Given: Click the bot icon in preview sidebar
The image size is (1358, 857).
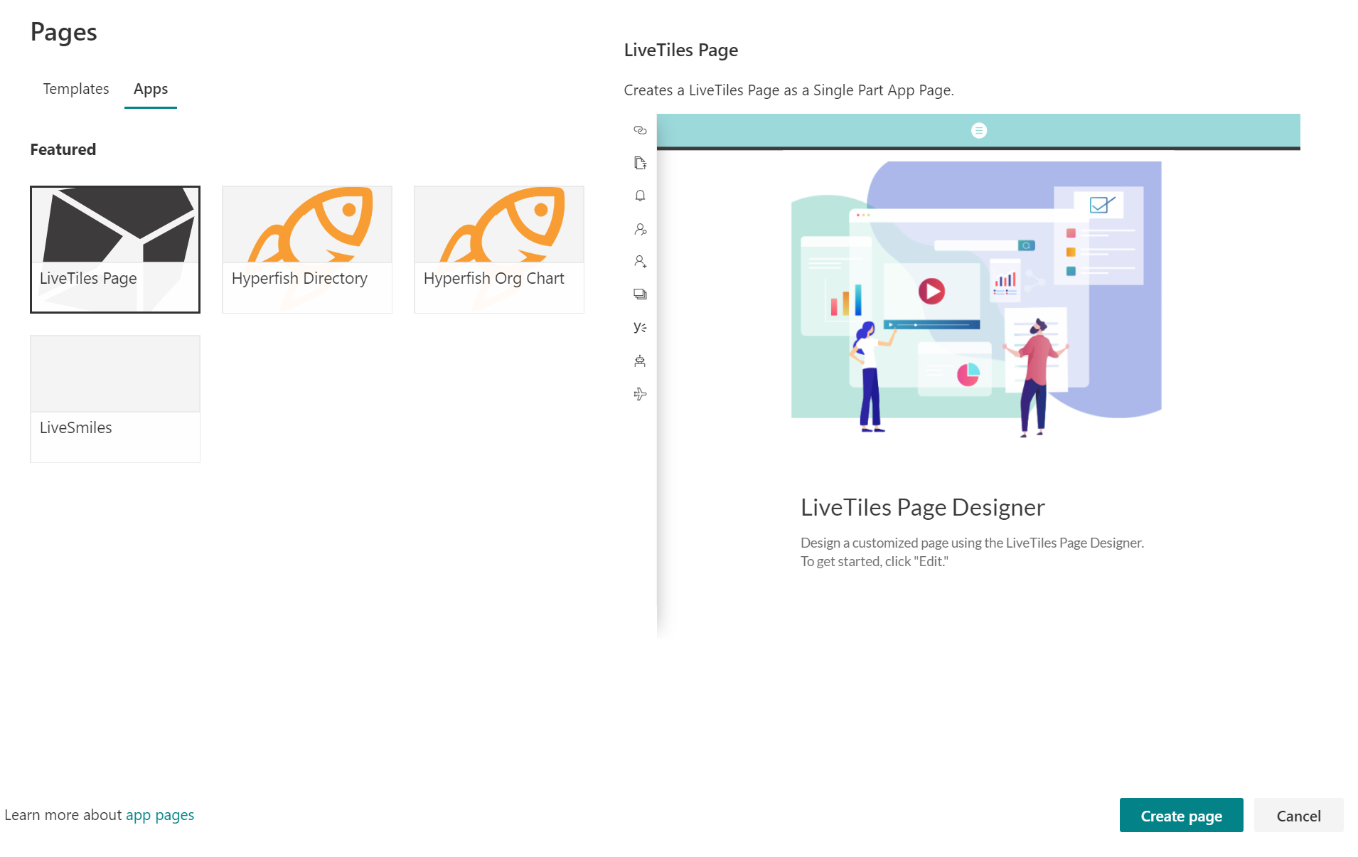Looking at the screenshot, I should [x=640, y=361].
